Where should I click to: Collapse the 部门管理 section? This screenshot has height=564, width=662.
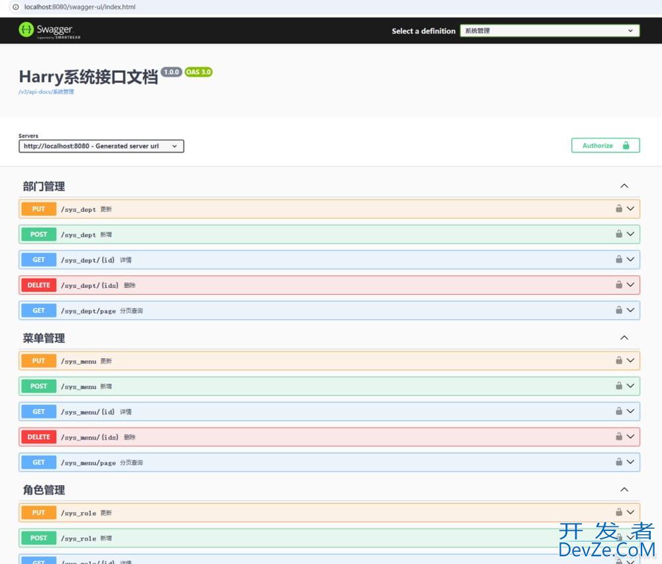pos(624,186)
